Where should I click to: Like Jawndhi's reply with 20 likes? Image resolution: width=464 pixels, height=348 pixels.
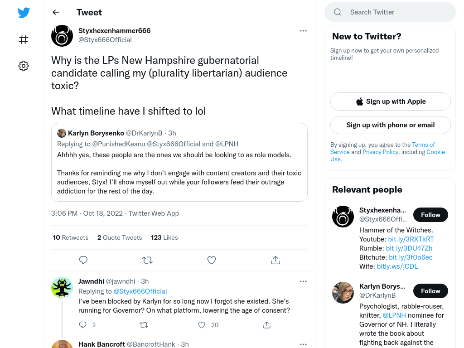coord(202,325)
